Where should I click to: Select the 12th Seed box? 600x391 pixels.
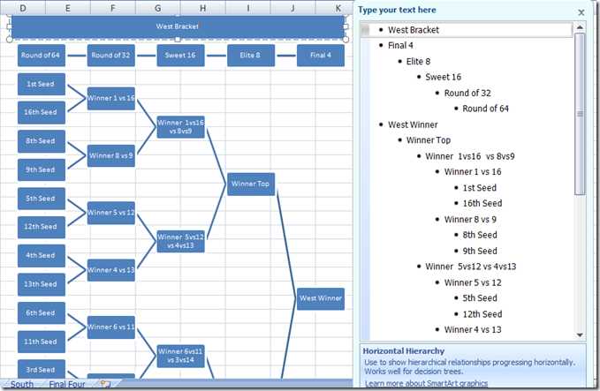(x=41, y=227)
